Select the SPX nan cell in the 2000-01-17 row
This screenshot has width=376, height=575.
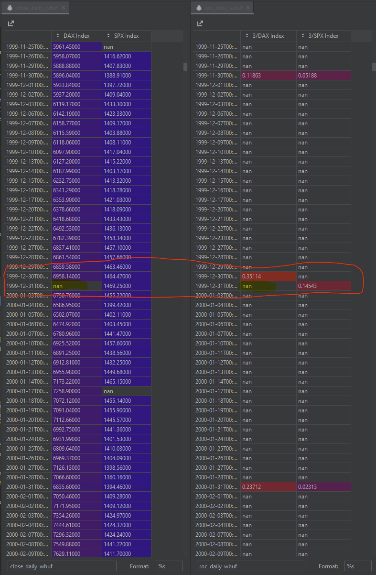[127, 391]
